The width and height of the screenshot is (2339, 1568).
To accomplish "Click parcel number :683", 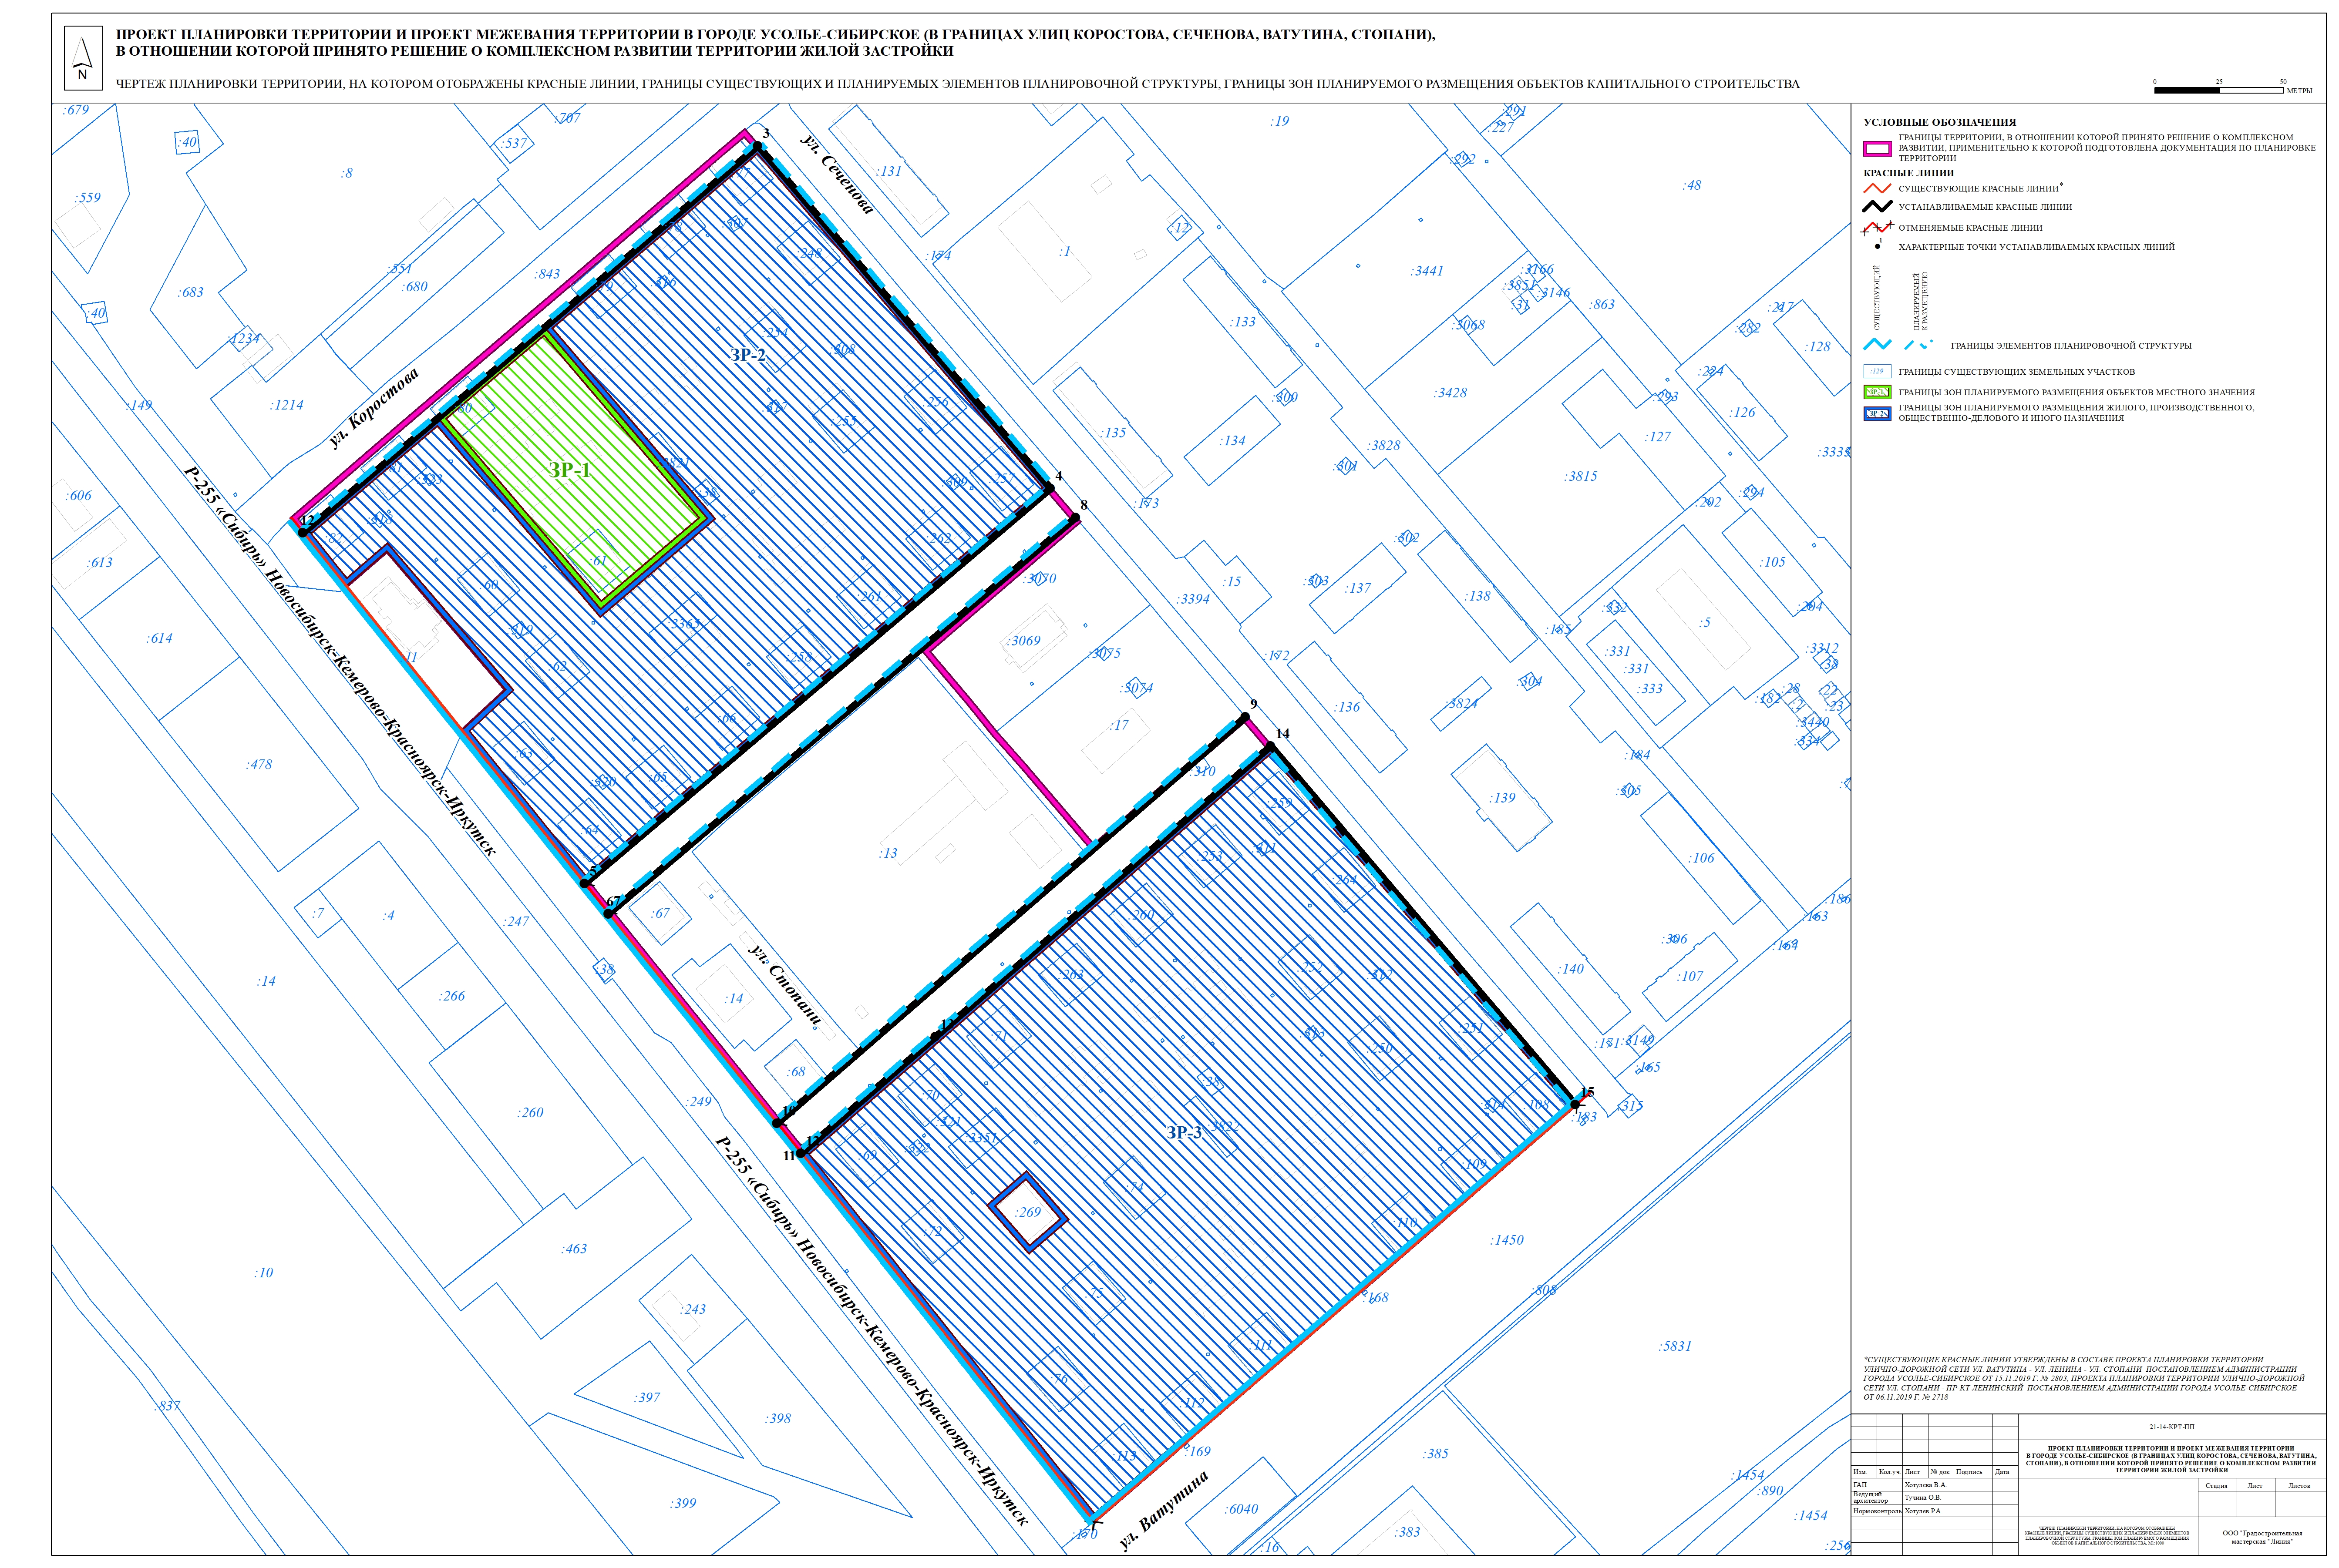I will tap(190, 293).
